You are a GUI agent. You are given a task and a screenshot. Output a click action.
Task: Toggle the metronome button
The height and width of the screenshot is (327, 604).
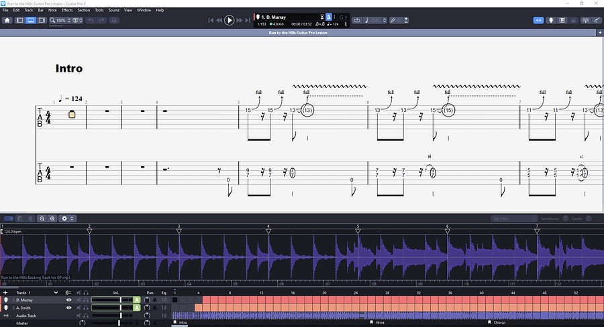(329, 17)
